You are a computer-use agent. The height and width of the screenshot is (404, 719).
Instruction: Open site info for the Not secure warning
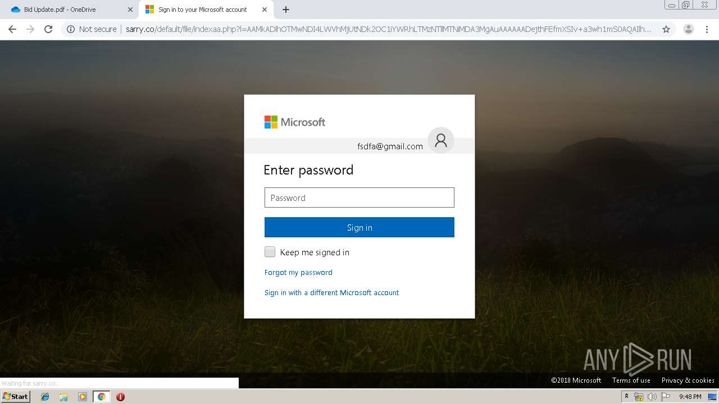[92, 29]
